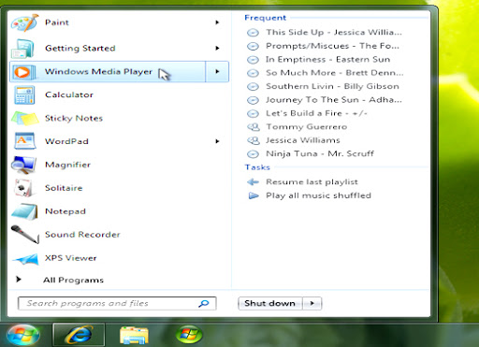The image size is (479, 347).
Task: Start the Magnifier via its icon
Action: coord(24,165)
